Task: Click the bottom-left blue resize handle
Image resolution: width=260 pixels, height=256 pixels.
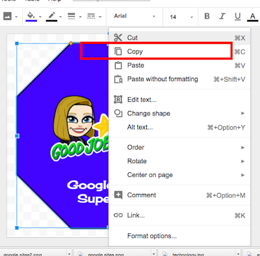Action: 17,227
